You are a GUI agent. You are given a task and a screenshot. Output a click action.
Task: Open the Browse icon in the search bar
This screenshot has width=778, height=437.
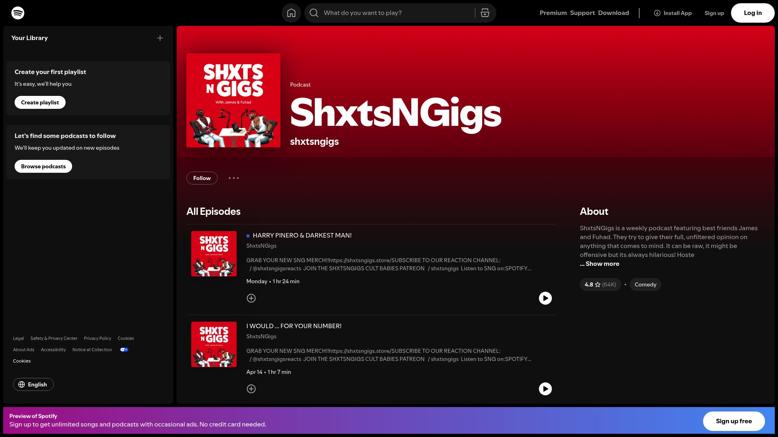pos(485,13)
